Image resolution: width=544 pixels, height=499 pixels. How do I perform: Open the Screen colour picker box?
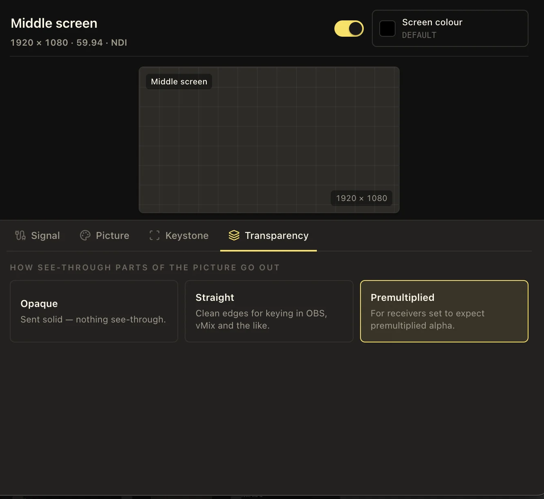coord(450,29)
